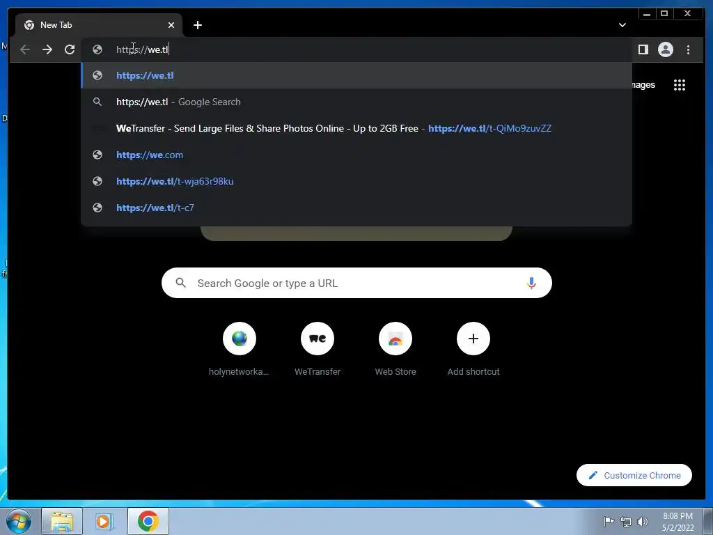Expand the tab search chevron

pyautogui.click(x=622, y=25)
